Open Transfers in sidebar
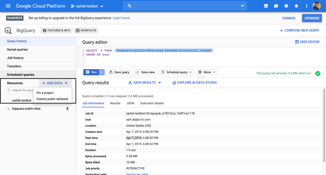Viewport: 326px width, 175px height. (38, 66)
